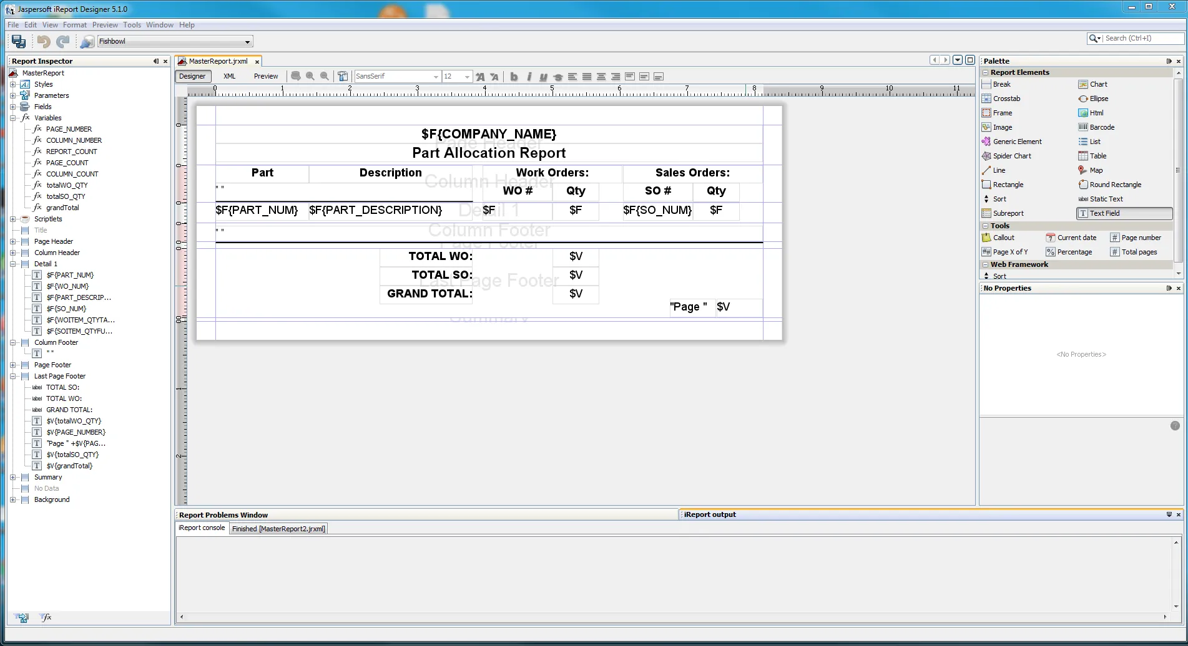Collapse the Detail 1 band node

click(12, 264)
